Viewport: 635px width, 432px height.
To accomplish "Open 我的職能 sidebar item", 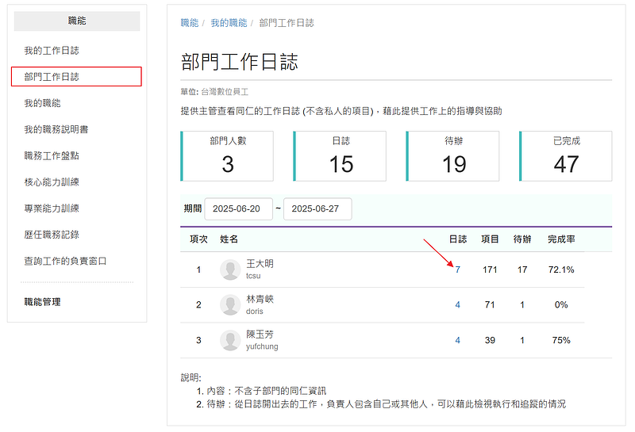I will (x=42, y=103).
